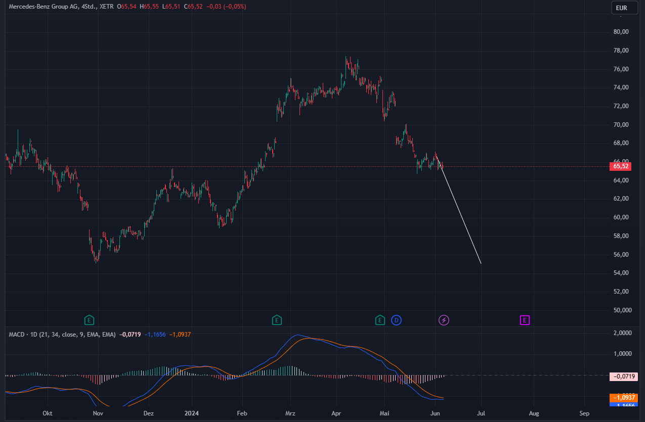This screenshot has width=645, height=422.
Task: Open the blue dividend D icon on the timeline
Action: click(396, 320)
